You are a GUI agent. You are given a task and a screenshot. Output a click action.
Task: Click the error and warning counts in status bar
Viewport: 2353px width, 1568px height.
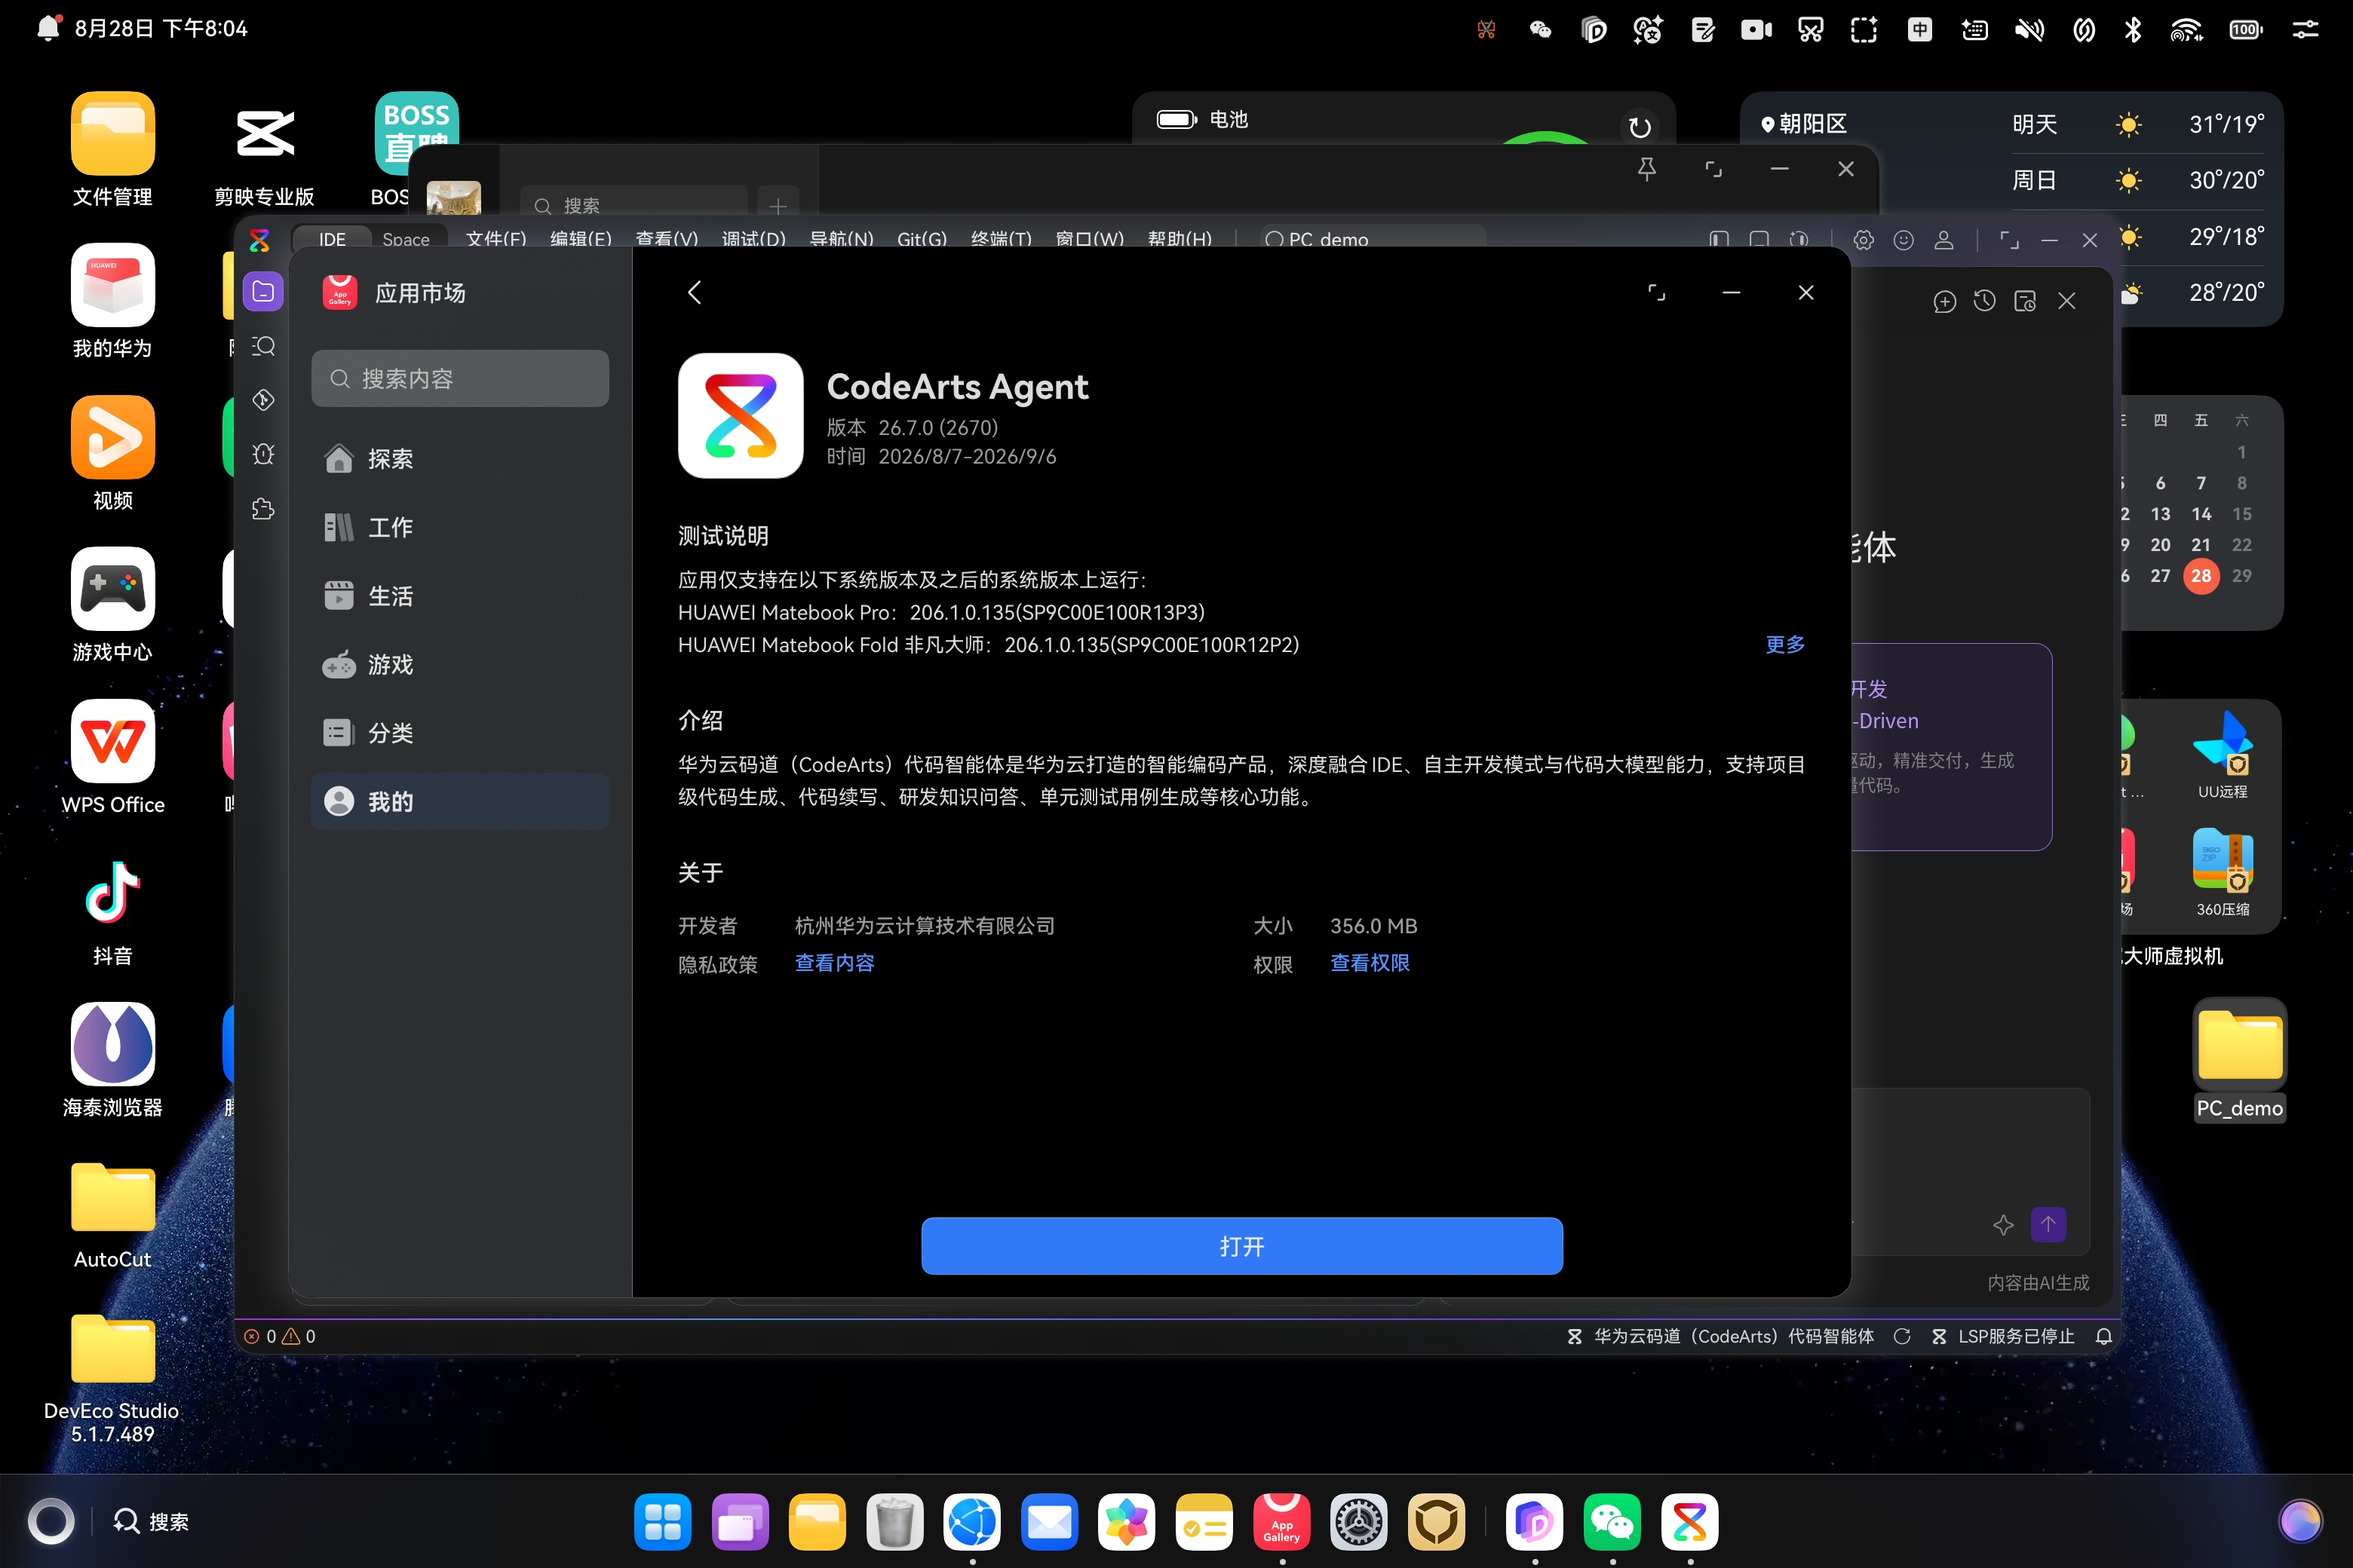click(280, 1336)
